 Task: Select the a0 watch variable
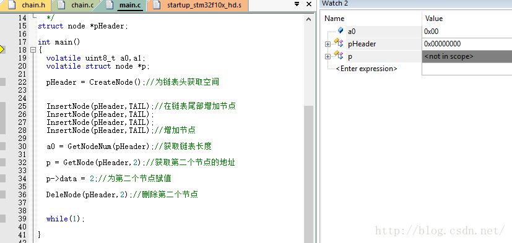(352, 32)
